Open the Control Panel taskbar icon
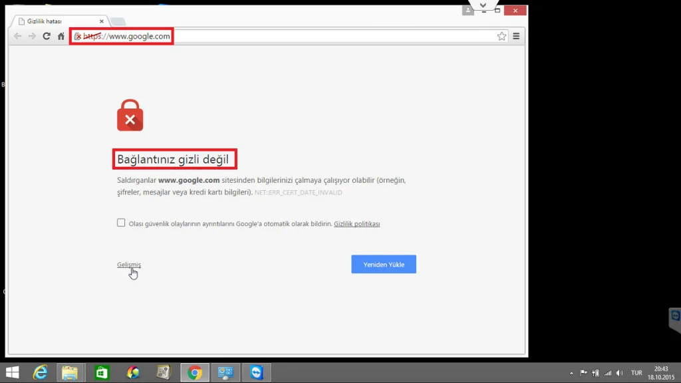 click(x=225, y=372)
